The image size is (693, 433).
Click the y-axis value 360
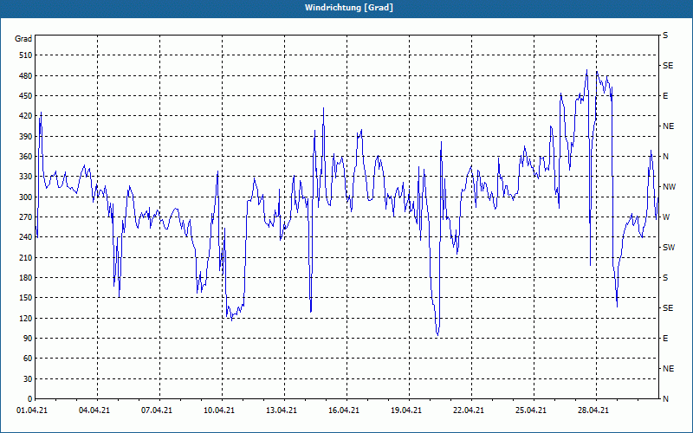pyautogui.click(x=26, y=157)
